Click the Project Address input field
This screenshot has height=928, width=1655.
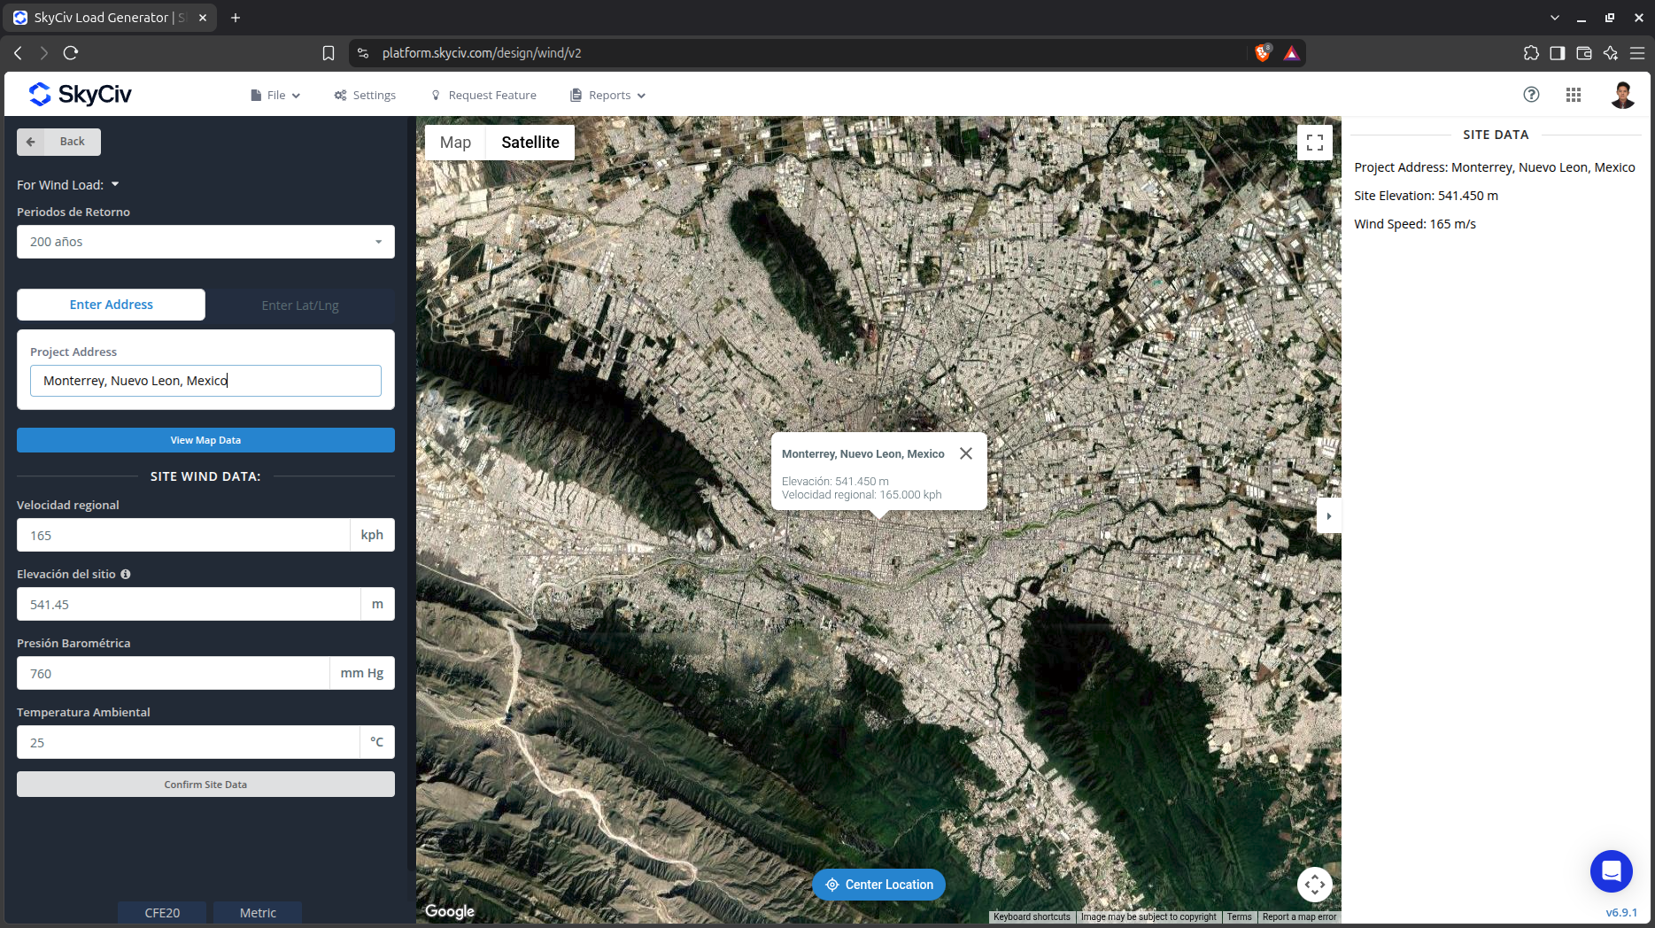click(x=205, y=381)
